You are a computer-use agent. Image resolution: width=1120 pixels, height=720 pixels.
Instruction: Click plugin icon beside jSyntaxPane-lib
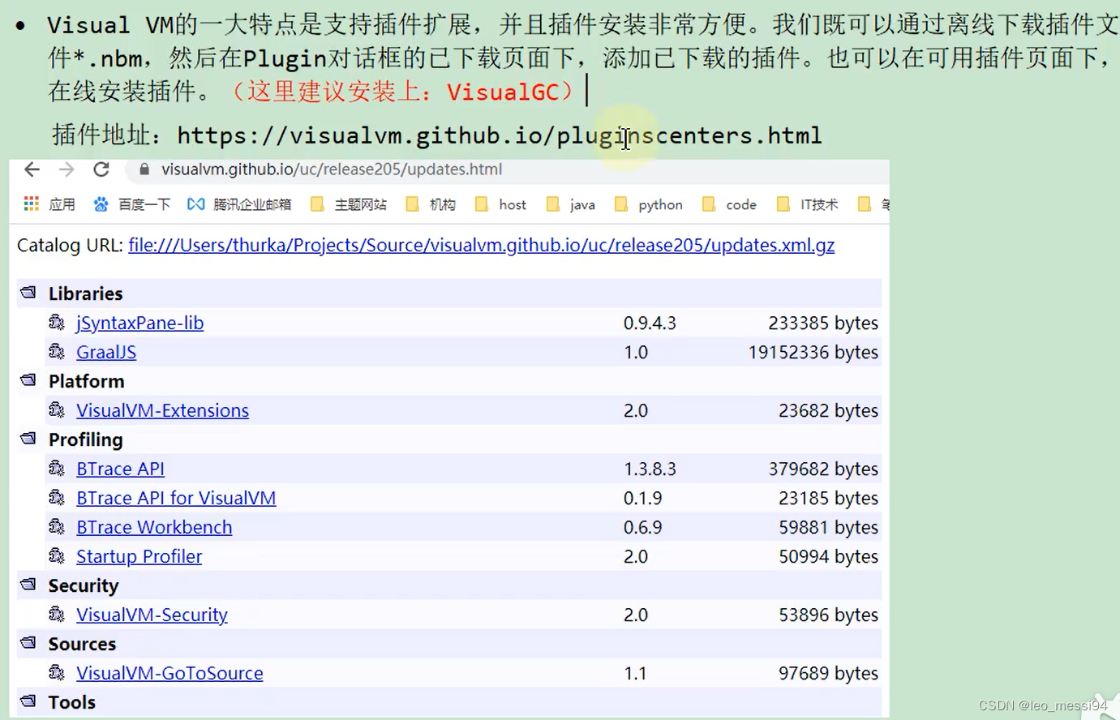point(57,322)
